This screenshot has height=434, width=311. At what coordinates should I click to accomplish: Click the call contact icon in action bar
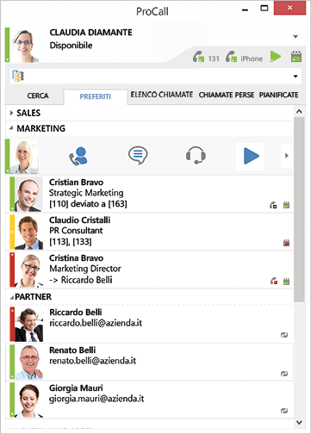78,156
